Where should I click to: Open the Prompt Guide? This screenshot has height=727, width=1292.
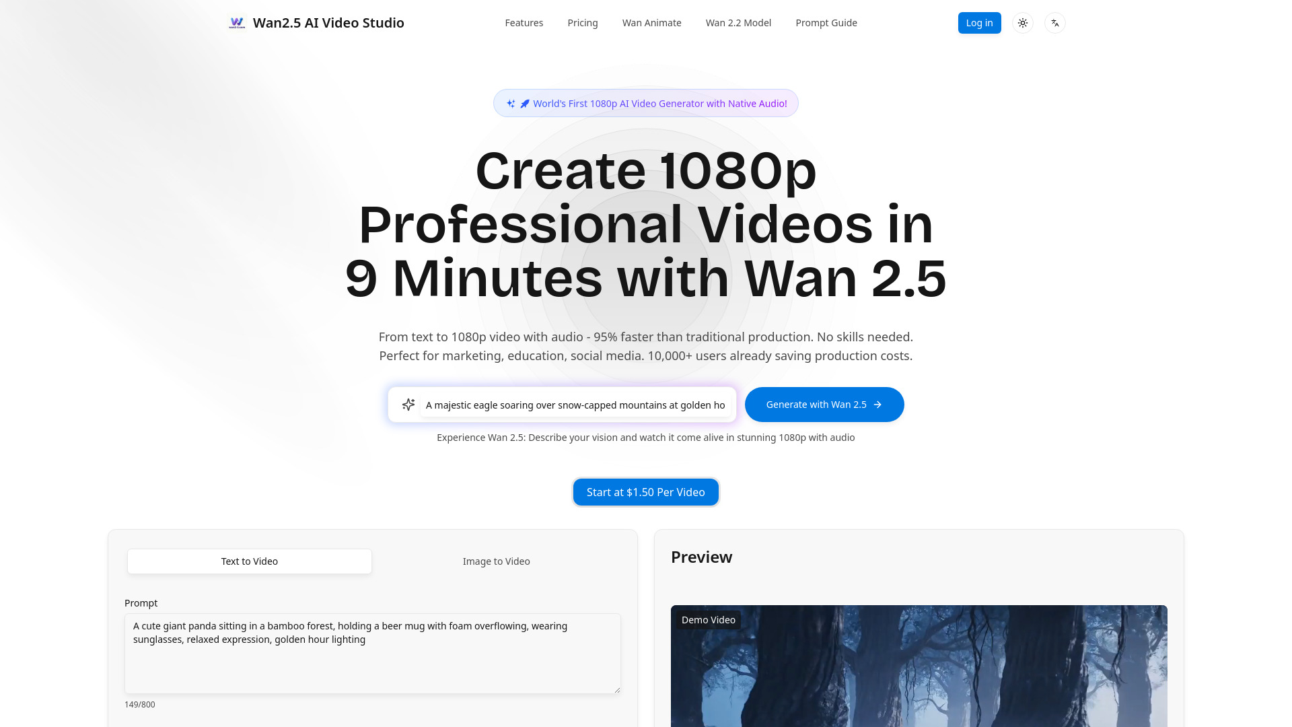[826, 22]
